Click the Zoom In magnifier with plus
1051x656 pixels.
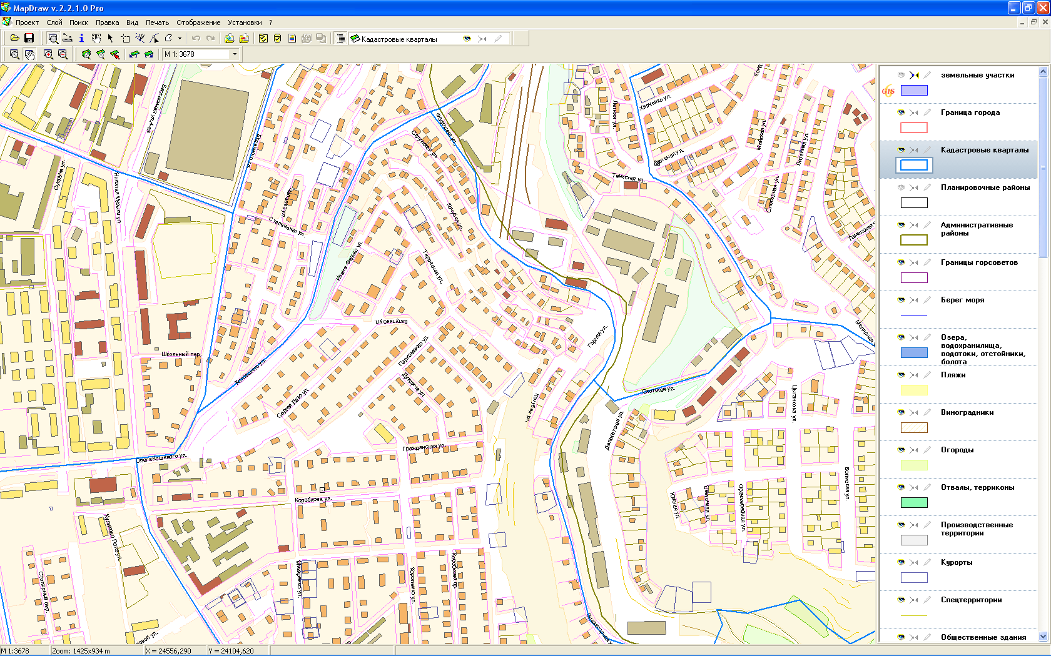(x=48, y=54)
